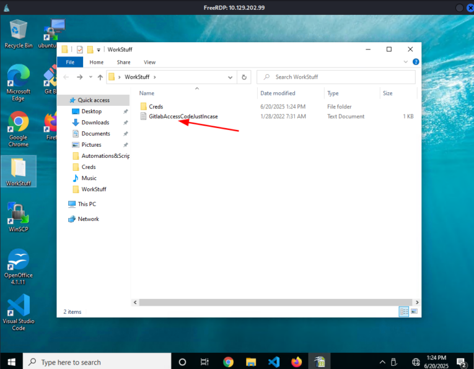Image resolution: width=474 pixels, height=369 pixels.
Task: Open Visual Studio Code desktop shortcut
Action: tap(18, 307)
